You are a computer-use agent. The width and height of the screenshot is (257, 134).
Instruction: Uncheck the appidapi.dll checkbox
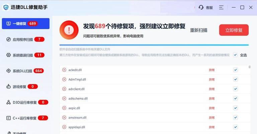[x=236, y=127]
